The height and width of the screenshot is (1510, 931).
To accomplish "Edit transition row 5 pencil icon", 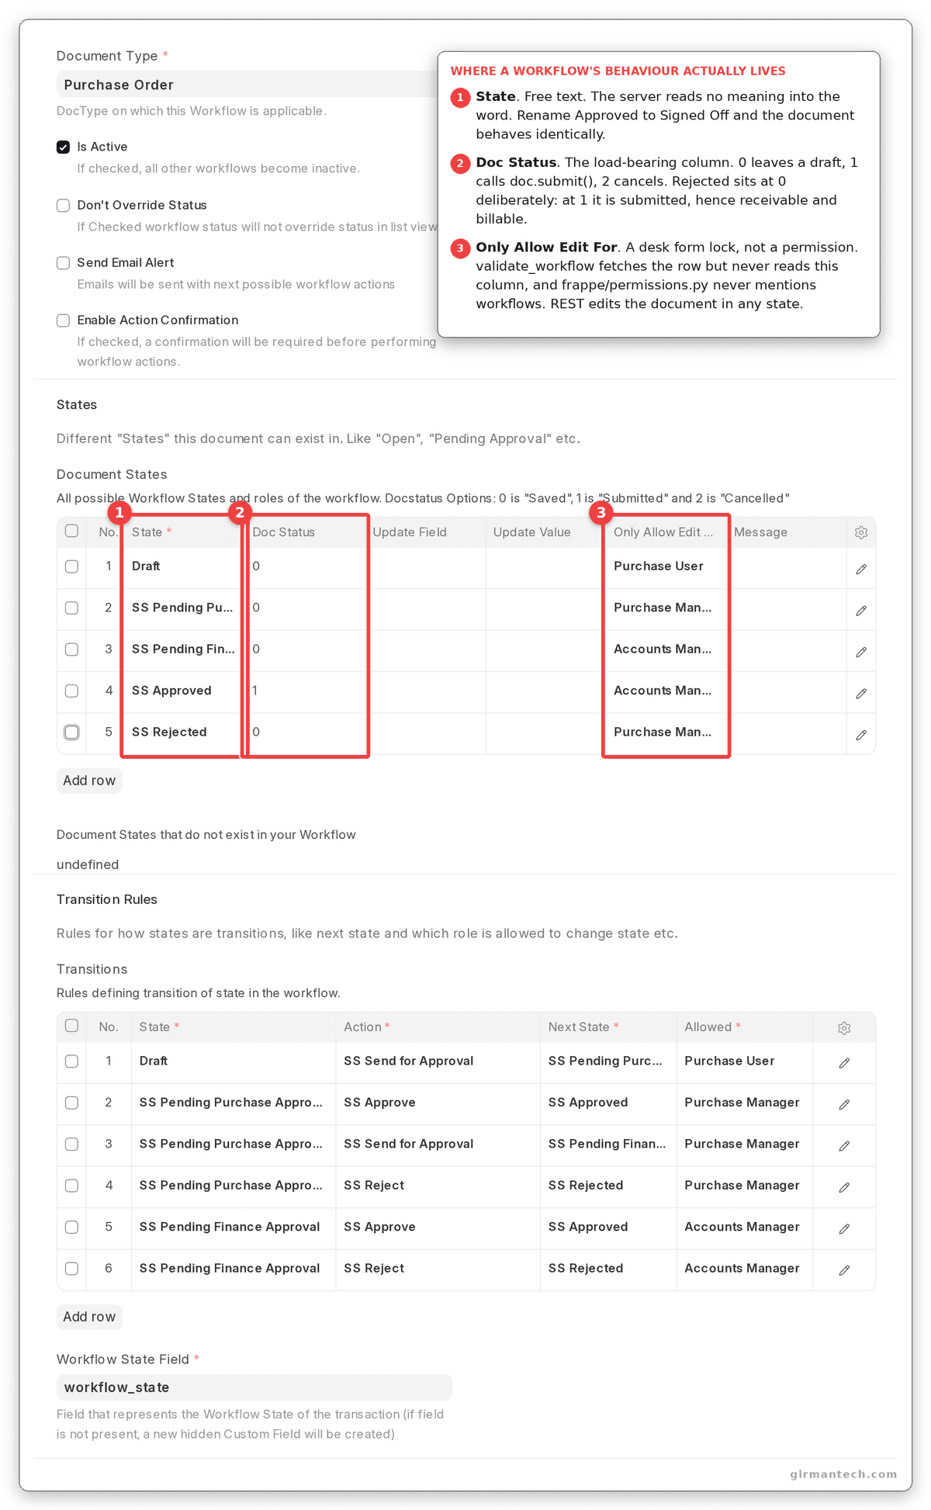I will [844, 1228].
